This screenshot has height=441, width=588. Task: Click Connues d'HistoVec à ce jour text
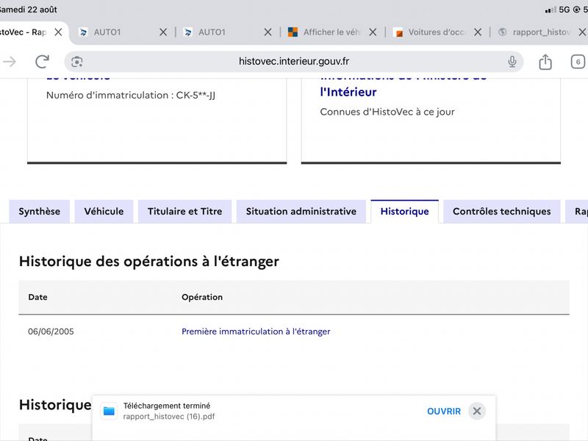click(x=387, y=112)
